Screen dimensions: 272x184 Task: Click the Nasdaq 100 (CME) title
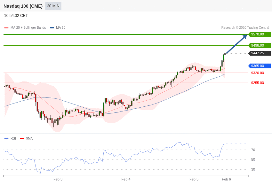click(23, 6)
